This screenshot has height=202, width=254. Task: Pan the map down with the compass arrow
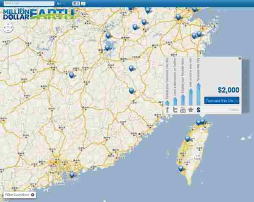(8, 31)
